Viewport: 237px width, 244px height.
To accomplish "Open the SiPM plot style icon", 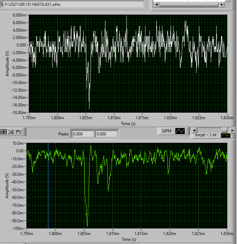I will [180, 131].
